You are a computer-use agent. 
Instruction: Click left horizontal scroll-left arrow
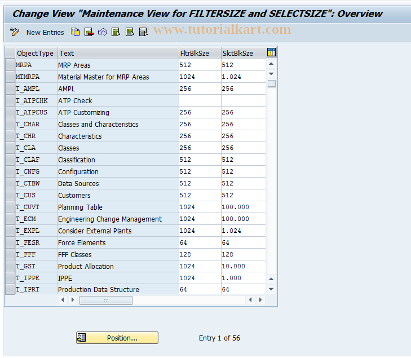coord(63,300)
